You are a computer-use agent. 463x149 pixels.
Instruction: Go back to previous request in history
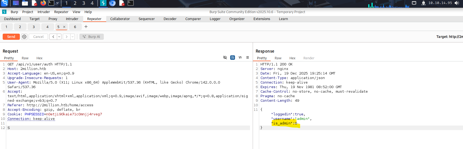(x=53, y=37)
